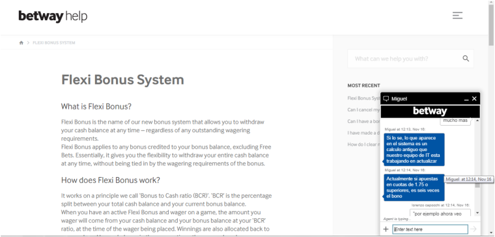Click the betway logo in chat header
Image resolution: width=495 pixels, height=237 pixels.
pyautogui.click(x=430, y=111)
